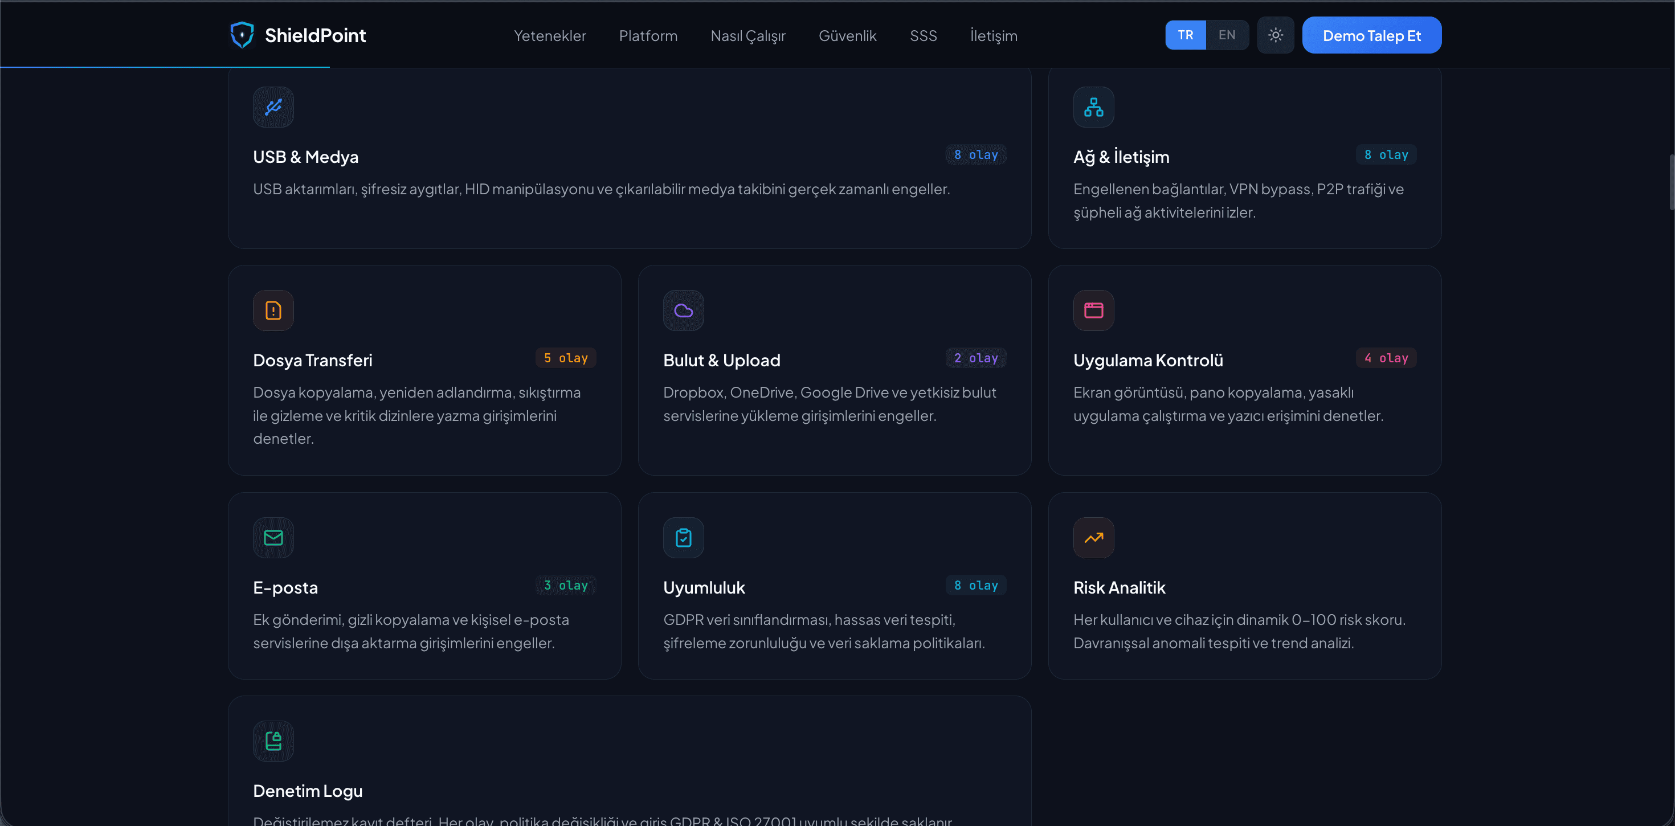Click the Denetim Logu book lock icon
Viewport: 1675px width, 826px height.
coord(273,741)
